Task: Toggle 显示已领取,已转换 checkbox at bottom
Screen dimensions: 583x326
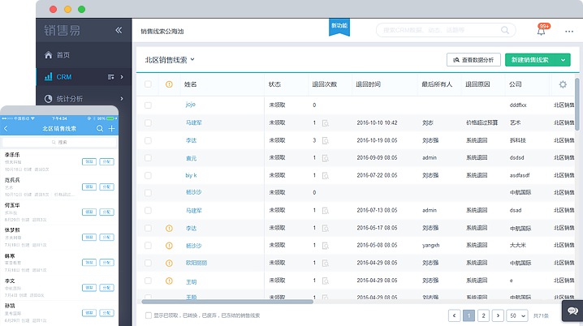Action: point(149,315)
